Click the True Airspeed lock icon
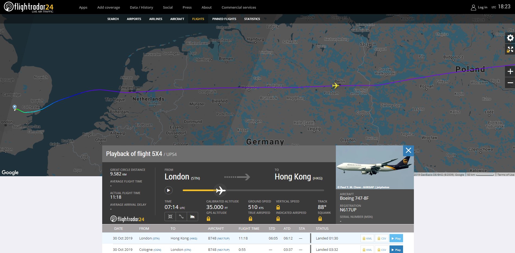This screenshot has width=515, height=253. tap(250, 219)
